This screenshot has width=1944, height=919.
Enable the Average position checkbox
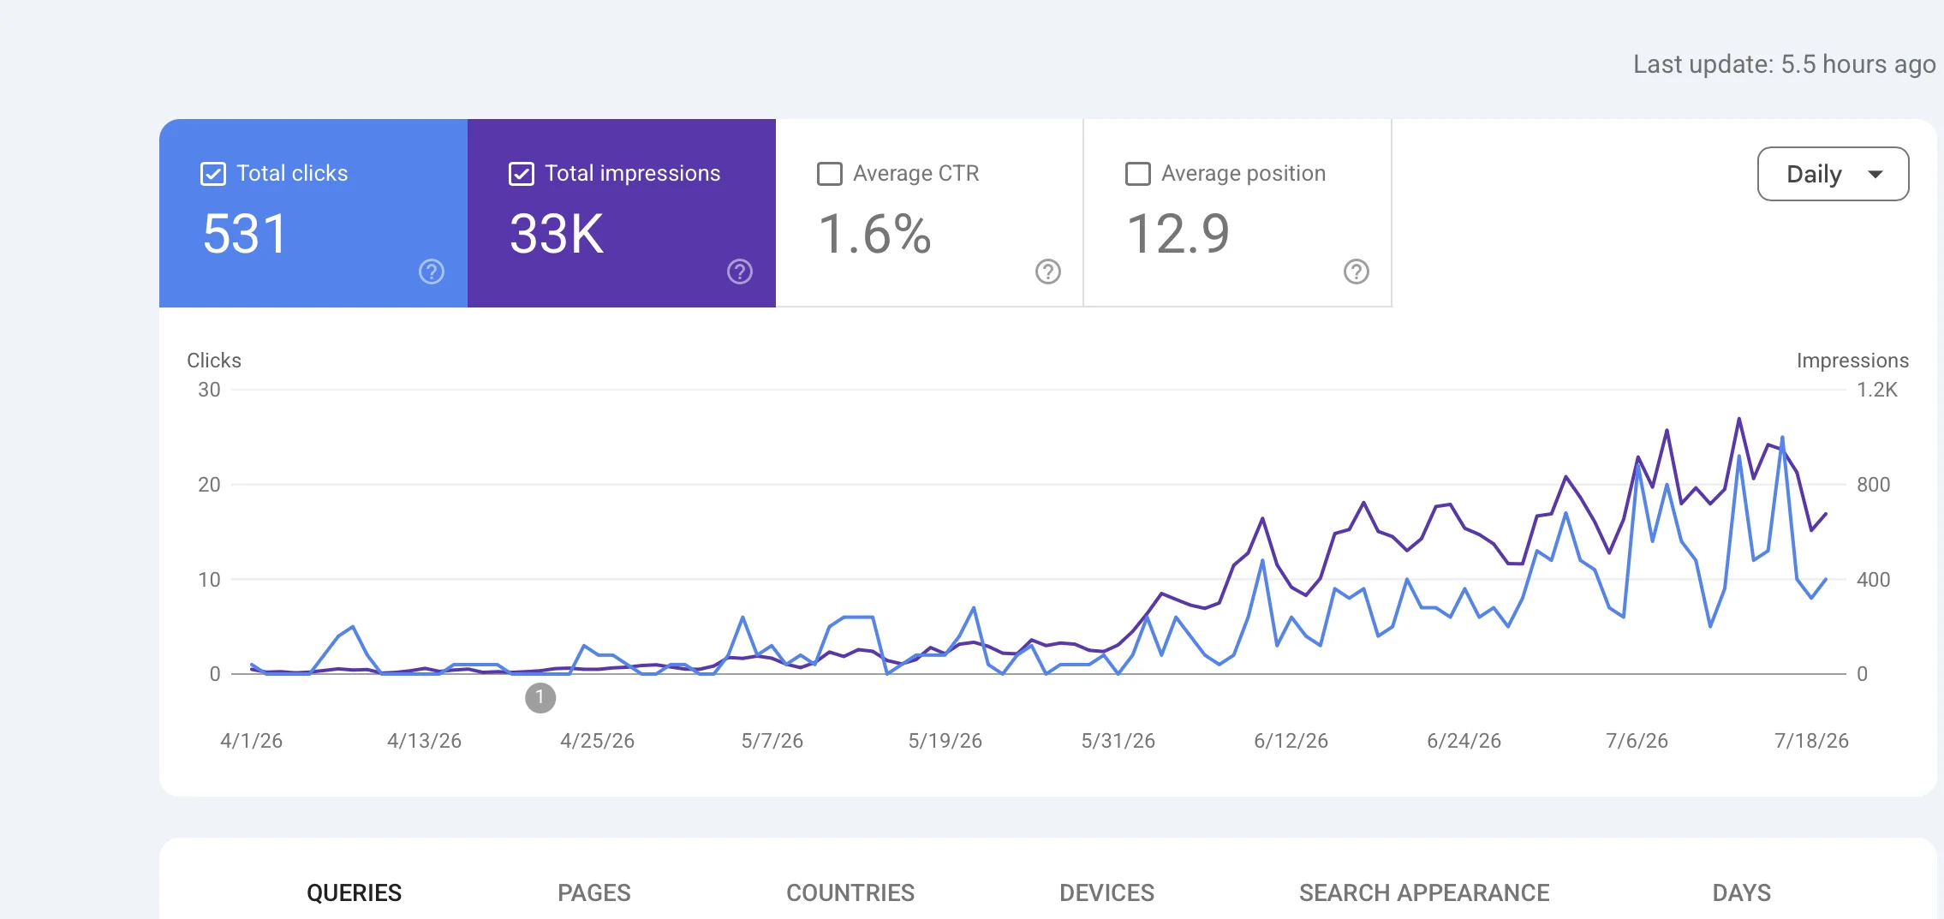(1138, 174)
